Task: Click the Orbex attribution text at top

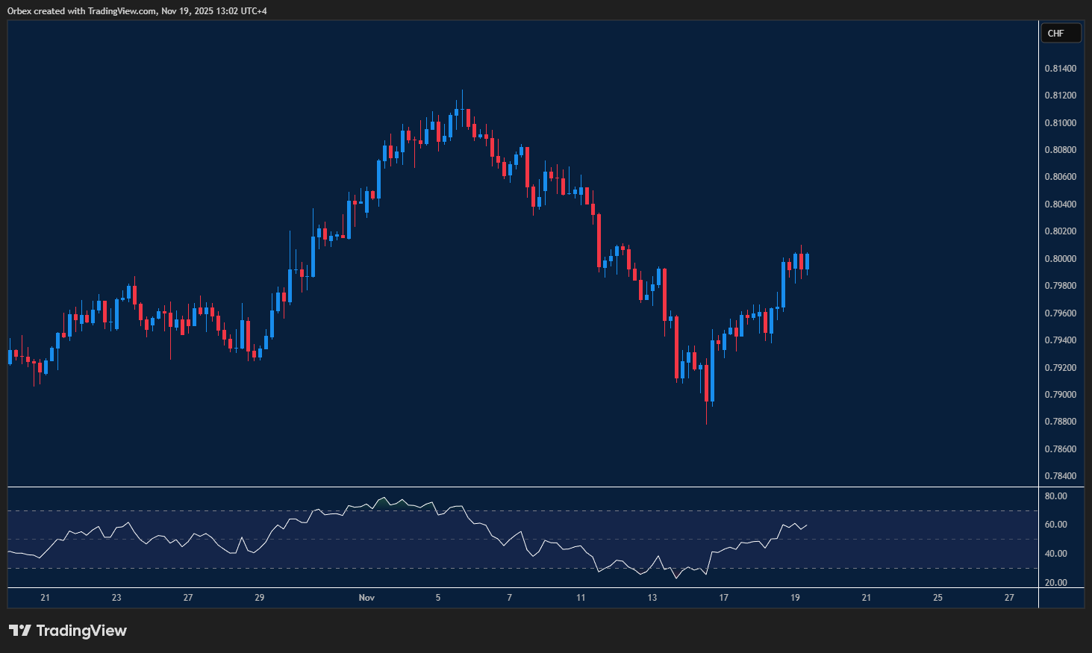Action: [134, 10]
